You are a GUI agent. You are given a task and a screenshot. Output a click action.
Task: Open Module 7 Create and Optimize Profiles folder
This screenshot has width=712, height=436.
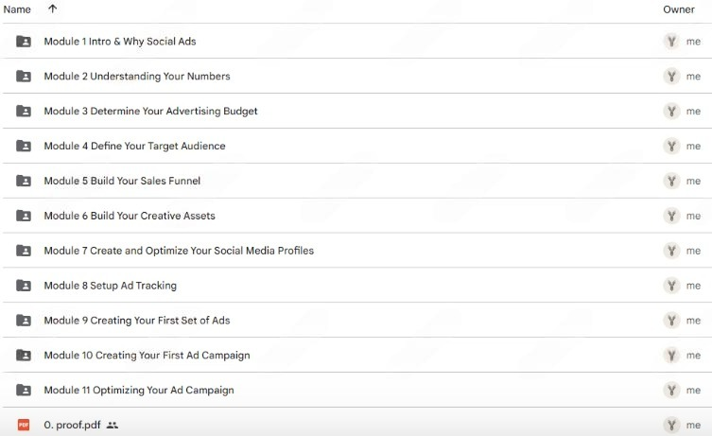pos(179,251)
